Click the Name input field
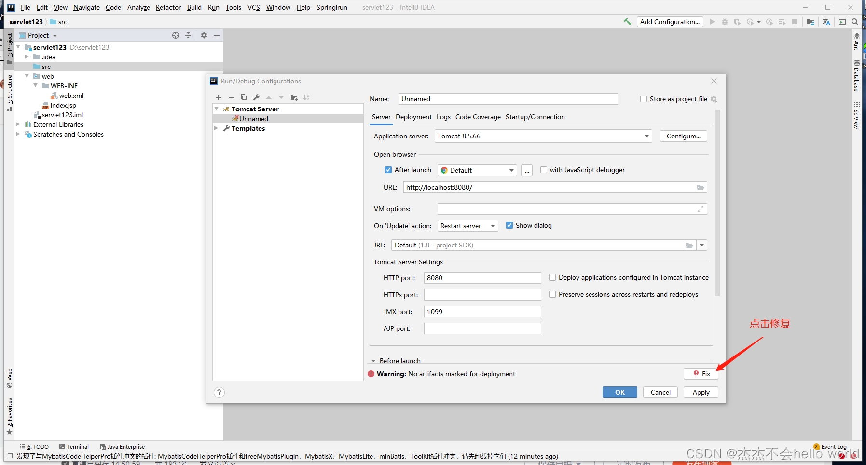Viewport: 866px width, 465px height. pos(508,99)
